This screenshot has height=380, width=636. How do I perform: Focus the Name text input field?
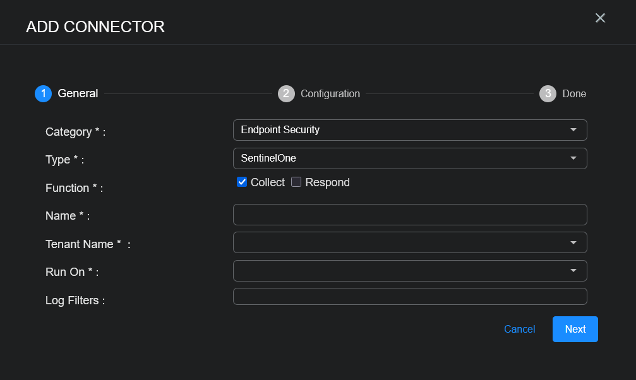(x=410, y=215)
